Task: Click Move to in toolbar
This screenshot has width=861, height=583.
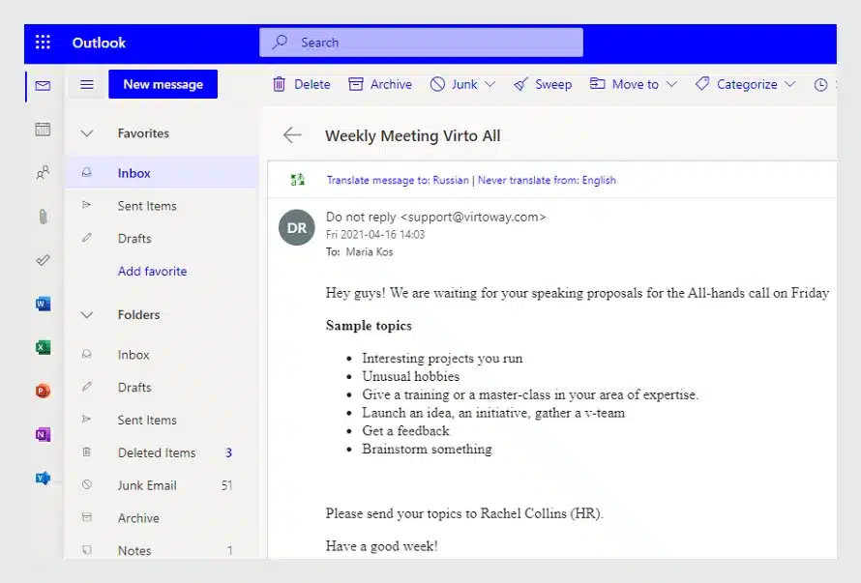Action: point(624,84)
